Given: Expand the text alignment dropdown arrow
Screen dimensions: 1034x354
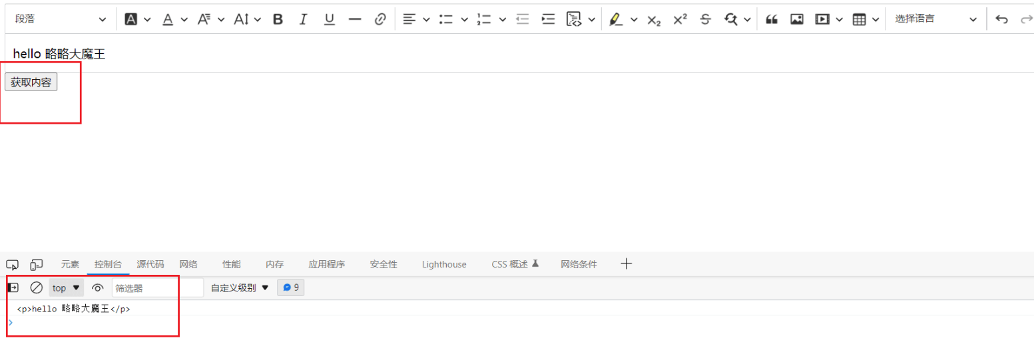Looking at the screenshot, I should (426, 19).
